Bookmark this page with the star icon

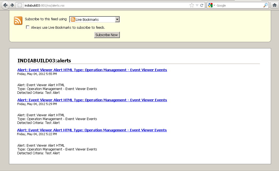click(x=191, y=5)
